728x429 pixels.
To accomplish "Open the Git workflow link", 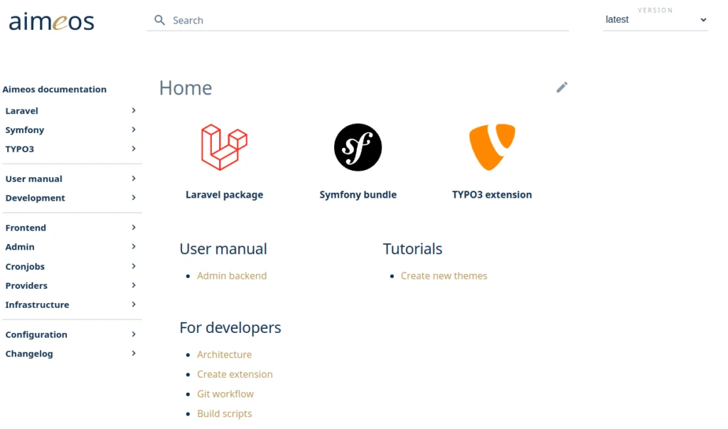I will (225, 393).
